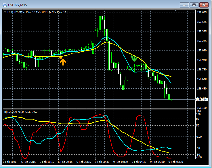Click the 9 Feb 04:30 time axis label
This screenshot has width=212, height=168.
pyautogui.click(x=139, y=162)
